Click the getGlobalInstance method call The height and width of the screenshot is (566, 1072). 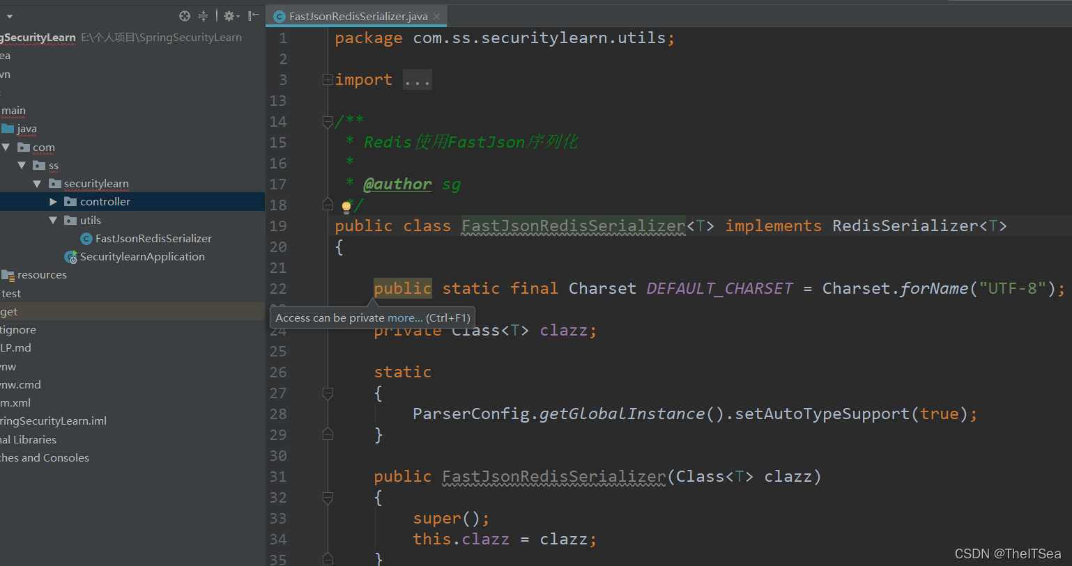click(622, 414)
